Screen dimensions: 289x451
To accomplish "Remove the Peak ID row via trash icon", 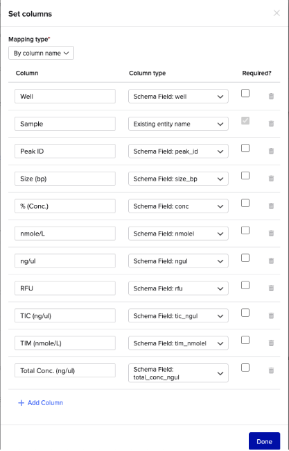I will pos(271,151).
